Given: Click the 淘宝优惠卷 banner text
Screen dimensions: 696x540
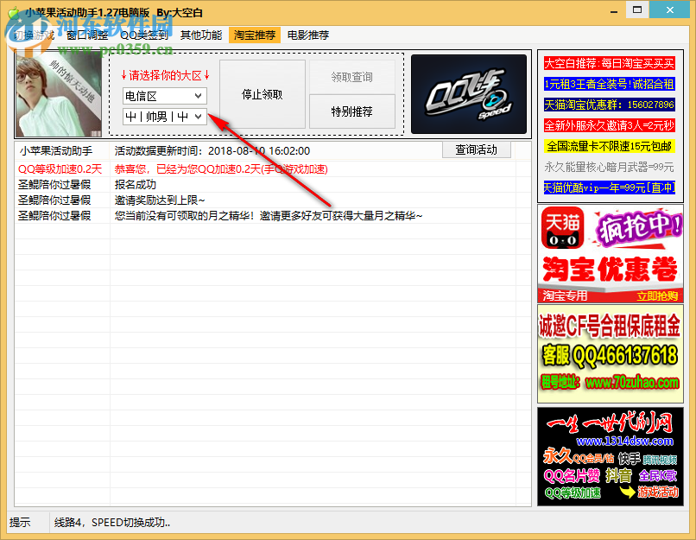Looking at the screenshot, I should (x=610, y=269).
